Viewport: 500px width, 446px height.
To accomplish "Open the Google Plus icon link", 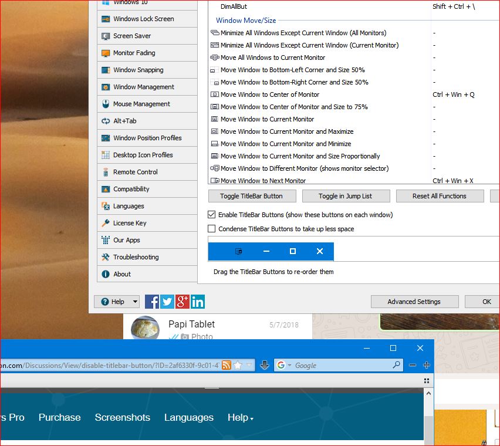I will [183, 302].
